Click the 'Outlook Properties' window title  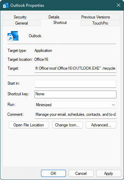[27, 5]
